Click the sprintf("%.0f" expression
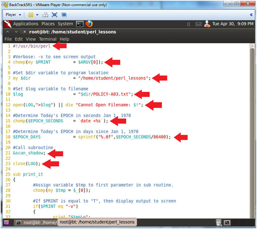This screenshot has height=229, width=257. [96, 137]
